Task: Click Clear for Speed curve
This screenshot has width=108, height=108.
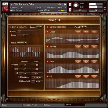Action: pos(94,32)
